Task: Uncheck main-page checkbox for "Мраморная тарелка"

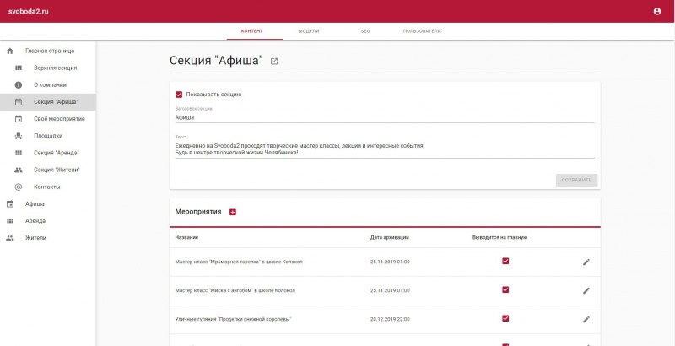Action: coord(505,261)
